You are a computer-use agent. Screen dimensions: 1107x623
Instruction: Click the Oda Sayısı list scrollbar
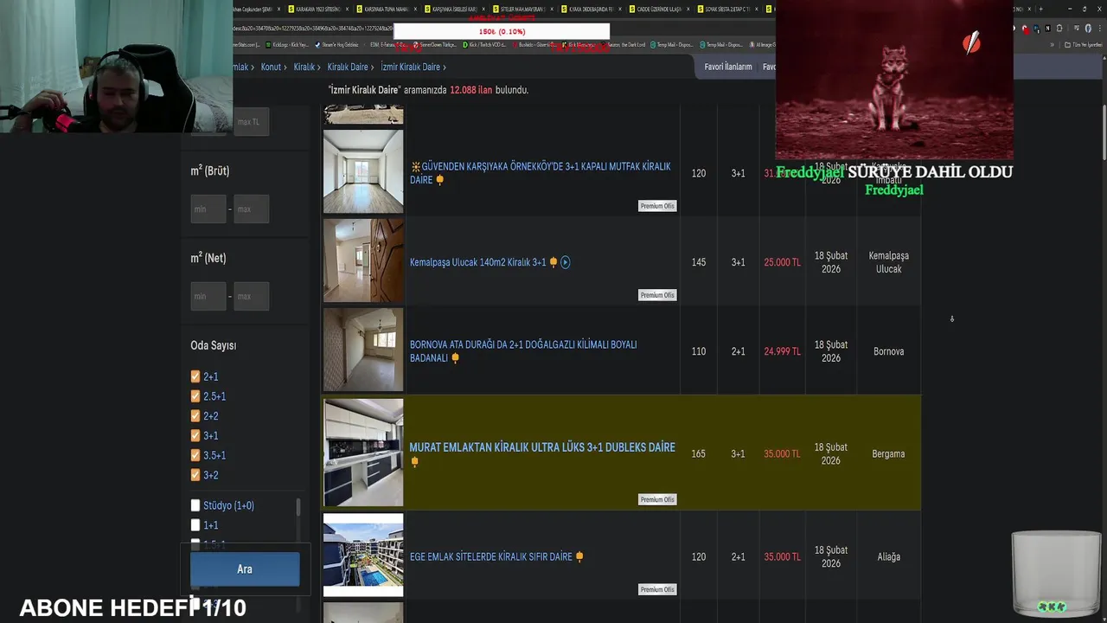click(x=298, y=507)
